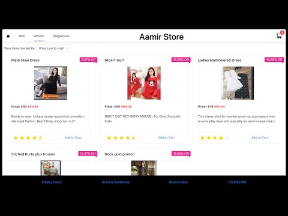
Task: Open frock gold printed image
Action: coord(144,168)
